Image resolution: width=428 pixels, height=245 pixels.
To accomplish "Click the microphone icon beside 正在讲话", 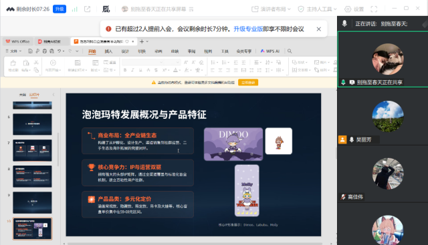I will tap(344, 24).
